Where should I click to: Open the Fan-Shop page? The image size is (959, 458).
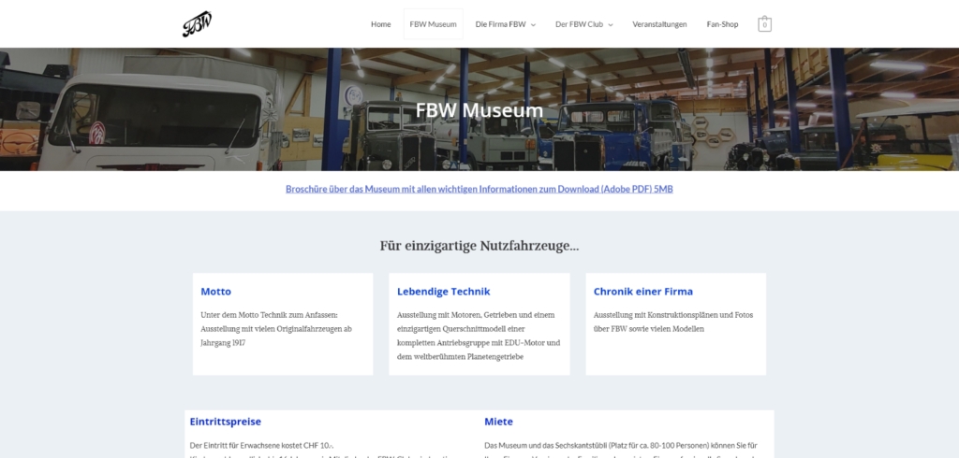coord(722,24)
